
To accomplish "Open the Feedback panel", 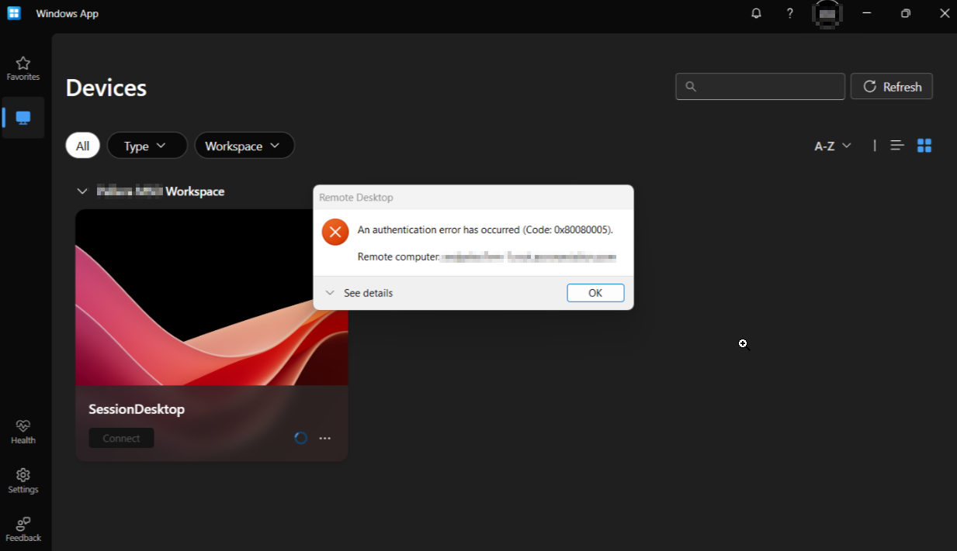I will 23,527.
